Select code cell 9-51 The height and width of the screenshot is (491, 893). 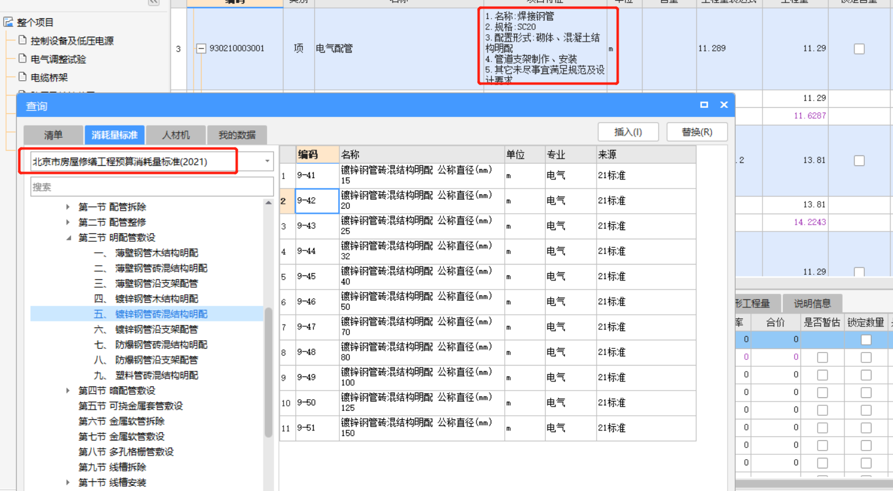(317, 428)
